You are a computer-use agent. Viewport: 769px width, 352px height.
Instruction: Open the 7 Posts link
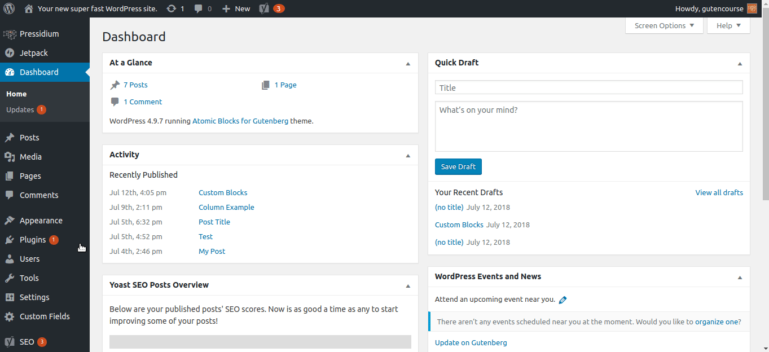pos(135,85)
